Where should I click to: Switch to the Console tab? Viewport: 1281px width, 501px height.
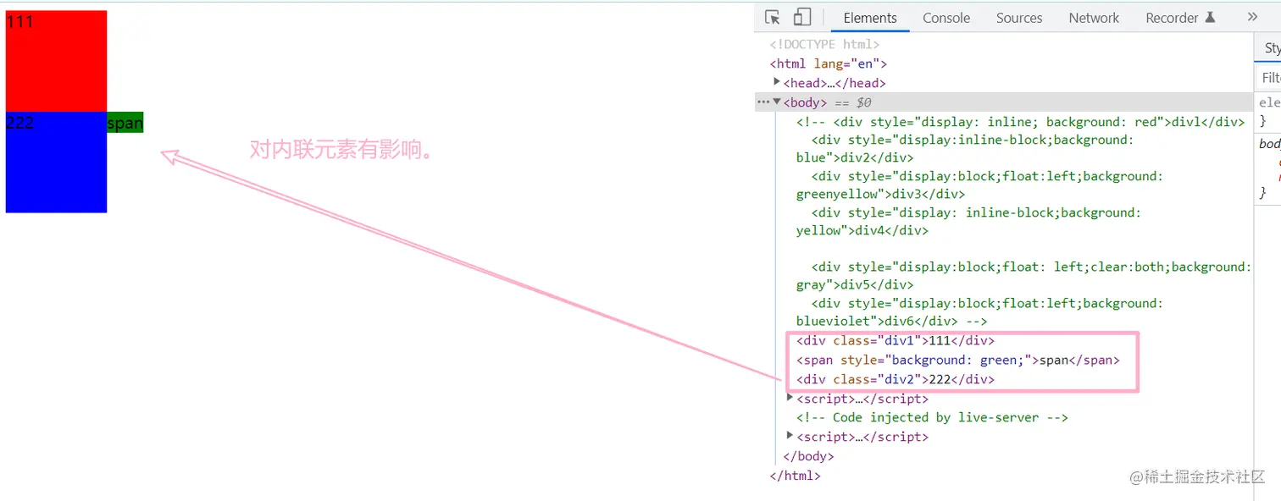[x=946, y=18]
